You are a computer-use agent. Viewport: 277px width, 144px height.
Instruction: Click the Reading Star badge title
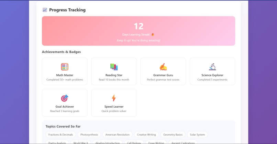click(114, 75)
